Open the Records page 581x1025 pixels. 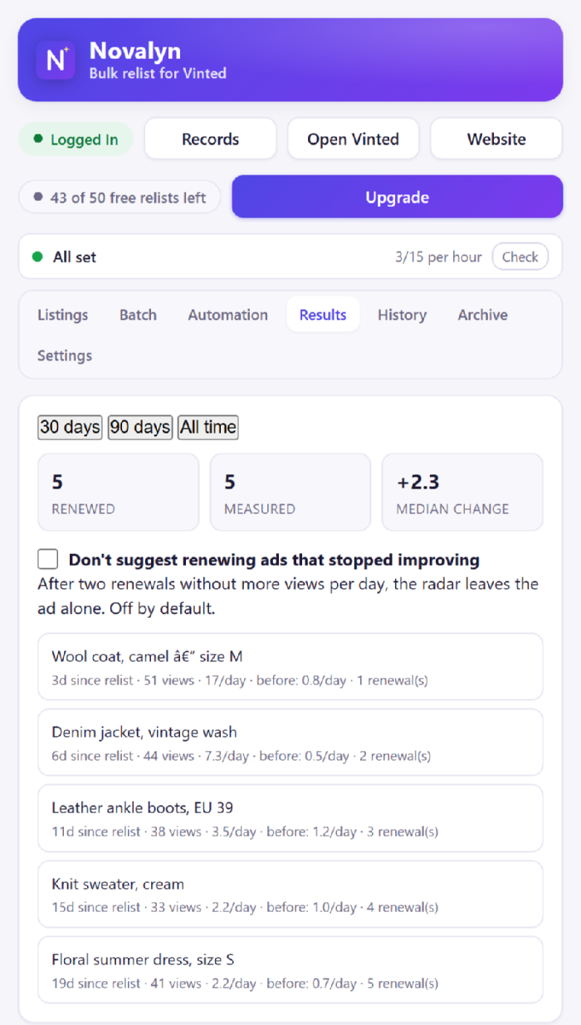211,139
